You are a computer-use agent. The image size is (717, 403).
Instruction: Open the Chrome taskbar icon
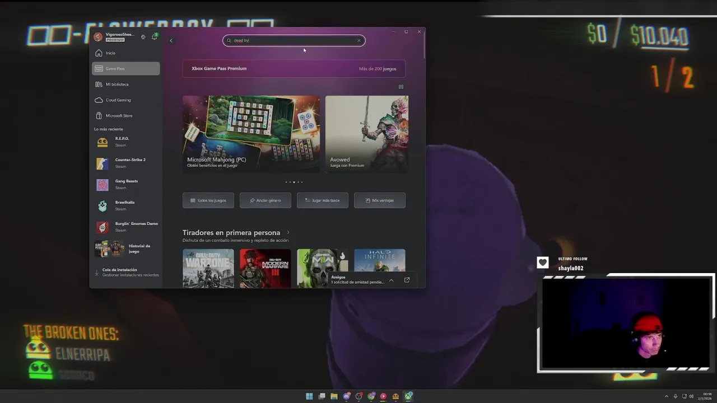pyautogui.click(x=371, y=396)
